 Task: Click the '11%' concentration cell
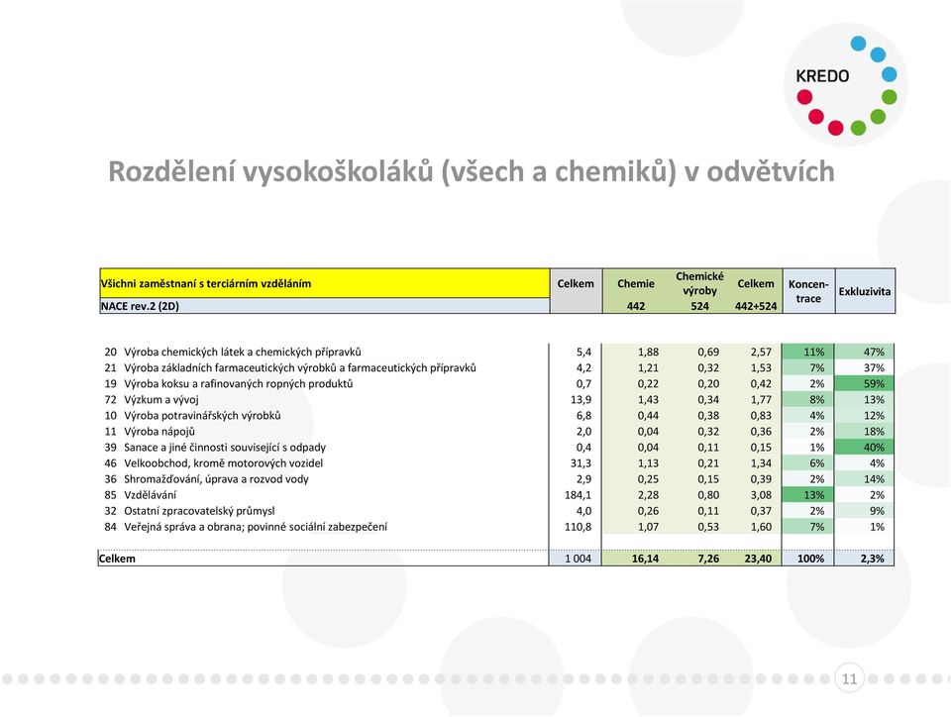808,352
